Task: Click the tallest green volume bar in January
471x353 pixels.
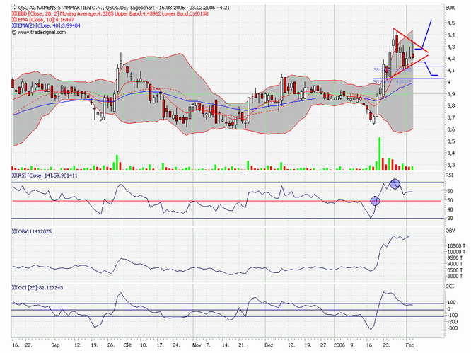Action: click(x=380, y=154)
